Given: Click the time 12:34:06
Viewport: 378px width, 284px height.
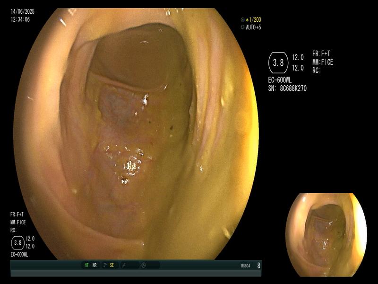Looking at the screenshot, I should click(x=20, y=19).
